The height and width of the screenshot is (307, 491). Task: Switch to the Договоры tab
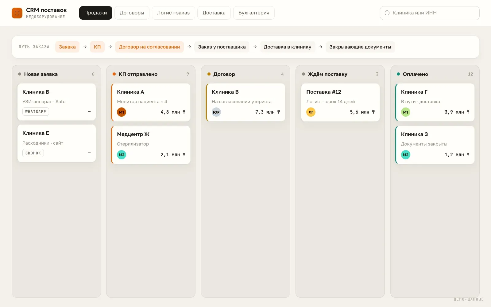[132, 13]
